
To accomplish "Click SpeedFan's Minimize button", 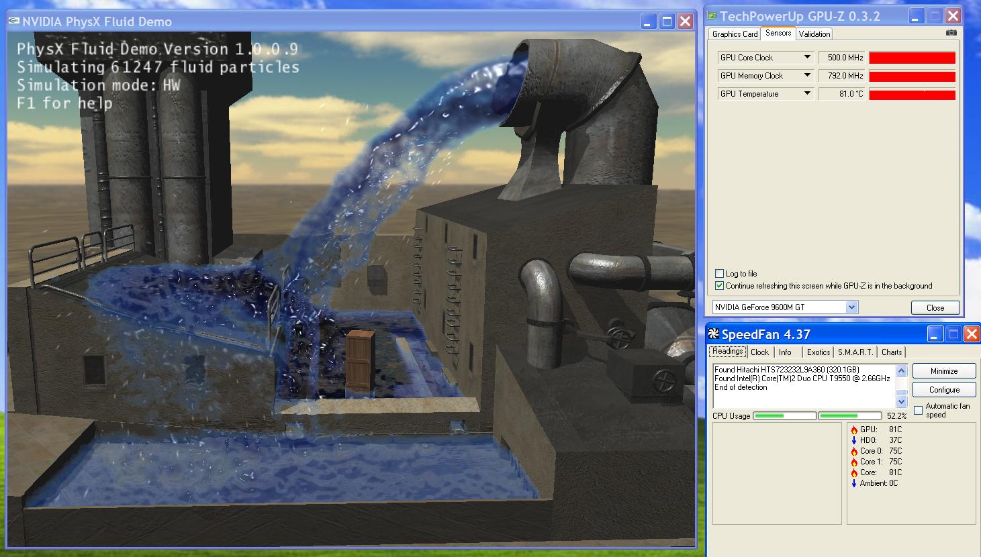I will click(x=944, y=371).
